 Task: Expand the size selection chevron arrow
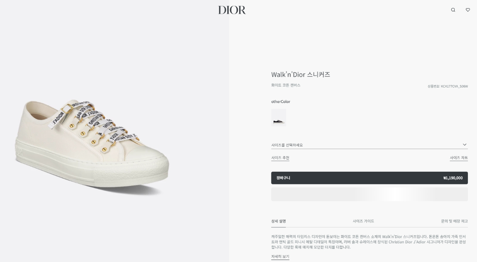[465, 145]
